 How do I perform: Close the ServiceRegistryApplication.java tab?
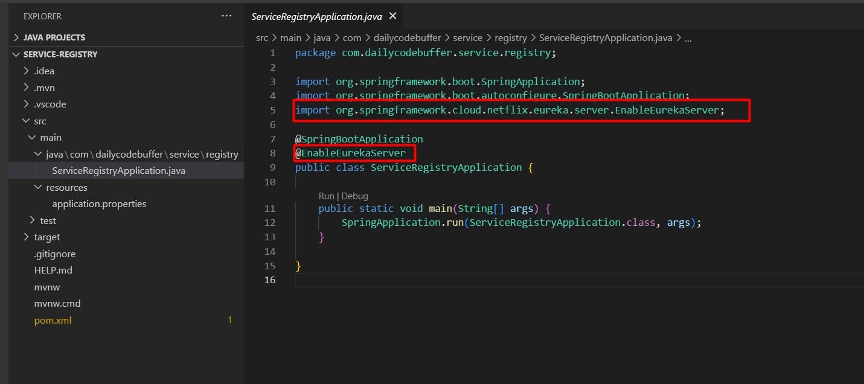point(393,16)
